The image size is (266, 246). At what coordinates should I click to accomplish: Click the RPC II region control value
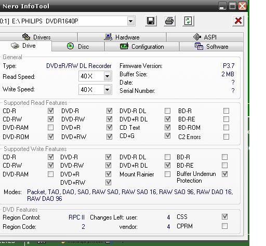pyautogui.click(x=76, y=217)
